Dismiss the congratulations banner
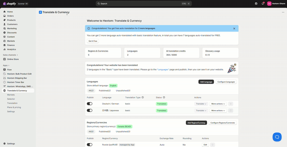The height and width of the screenshot is (147, 287). [234, 29]
